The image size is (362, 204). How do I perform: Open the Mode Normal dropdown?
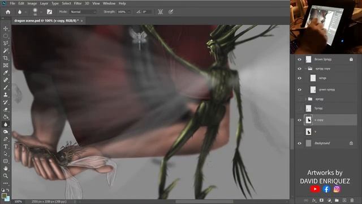point(83,12)
